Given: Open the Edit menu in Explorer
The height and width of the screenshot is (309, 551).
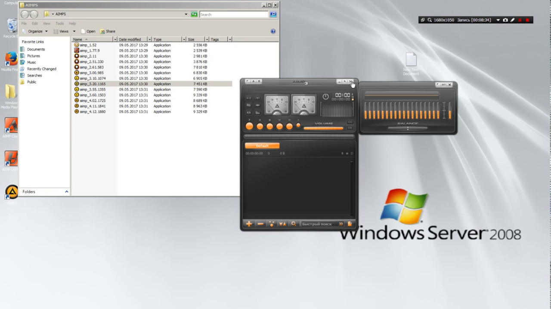Looking at the screenshot, I should [x=35, y=23].
